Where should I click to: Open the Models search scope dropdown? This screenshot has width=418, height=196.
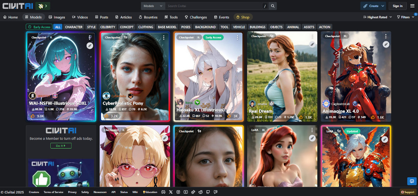pos(153,6)
